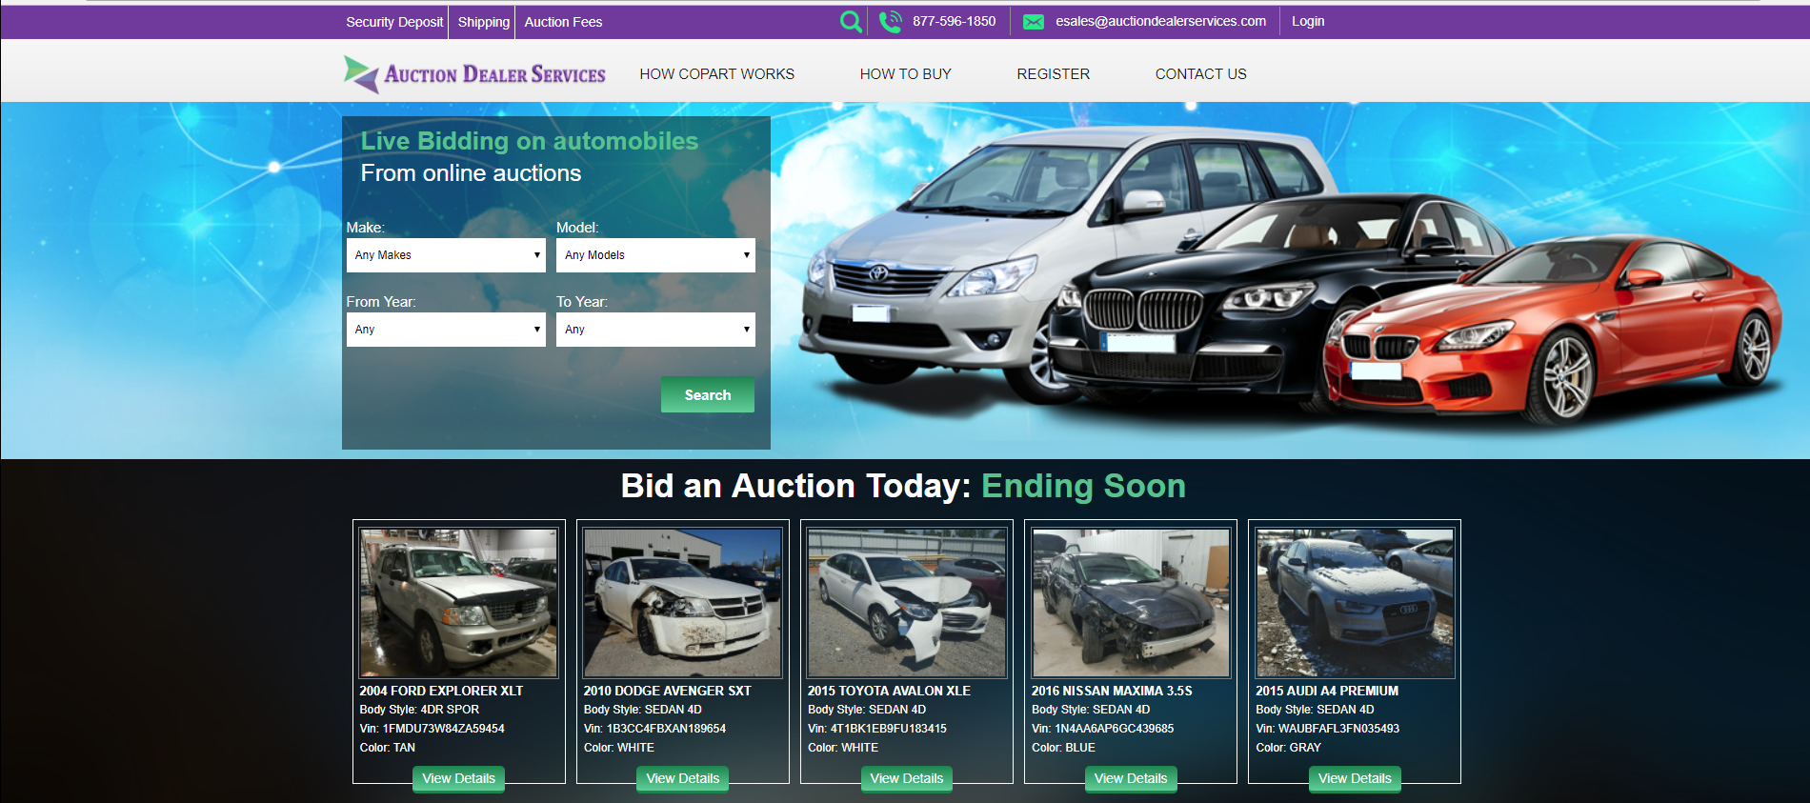This screenshot has height=803, width=1810.
Task: Click the phone icon beside 877-596-1850
Action: coord(890,21)
